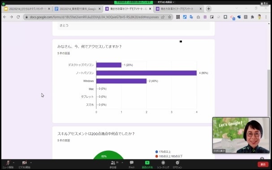Screen dimensions: 272x170
Task: Open audio options caret beside mute
Action: pyautogui.click(x=14, y=162)
